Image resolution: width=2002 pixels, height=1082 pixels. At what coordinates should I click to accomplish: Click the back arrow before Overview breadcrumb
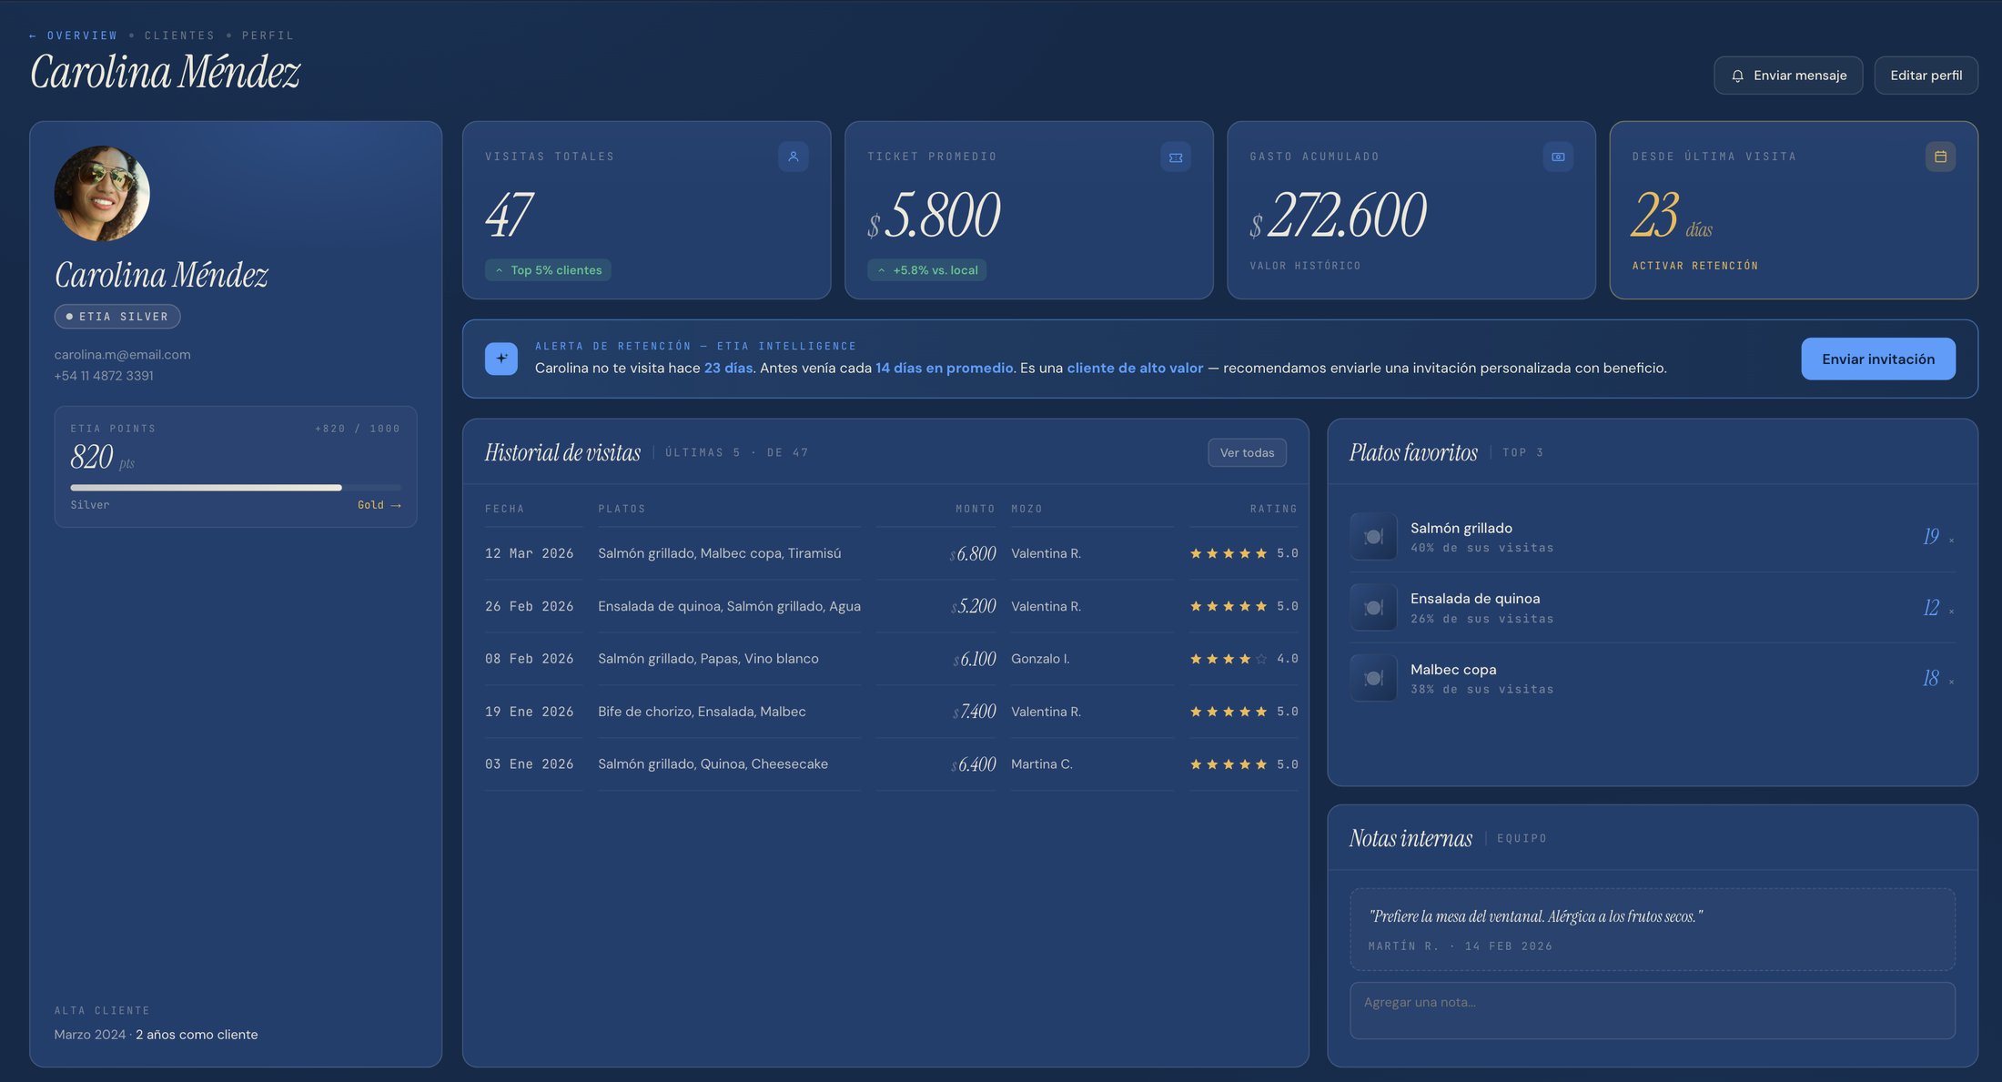tap(33, 35)
